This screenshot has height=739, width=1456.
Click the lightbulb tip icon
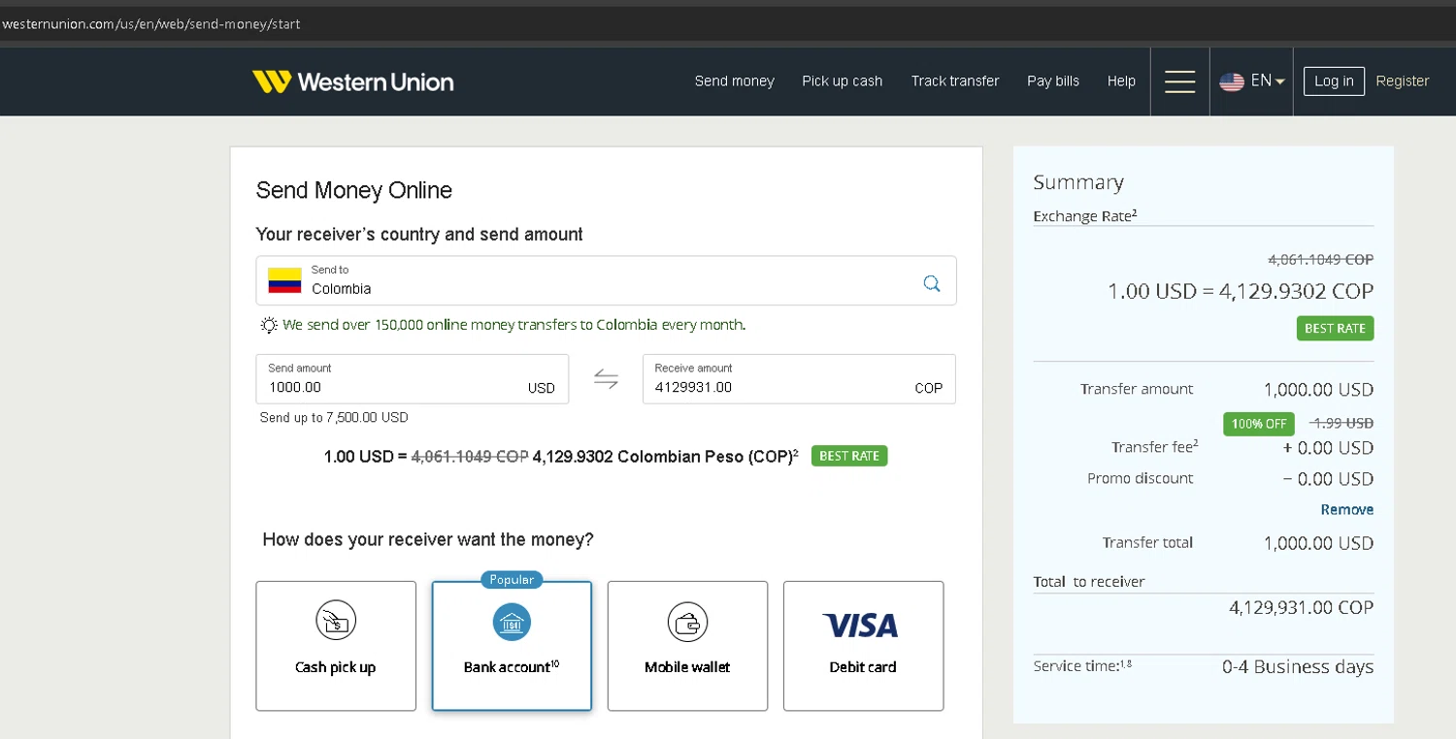point(269,325)
